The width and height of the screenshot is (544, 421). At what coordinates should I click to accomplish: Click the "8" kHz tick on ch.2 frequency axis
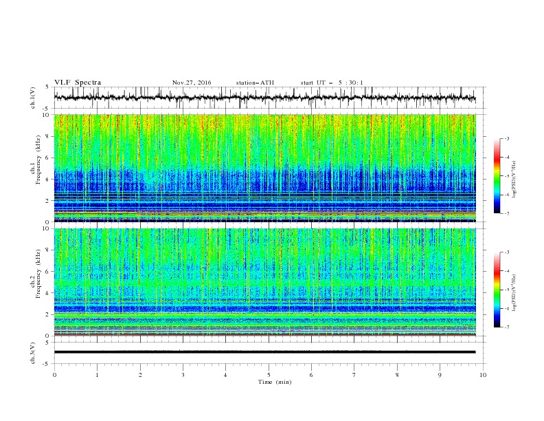tap(49, 250)
